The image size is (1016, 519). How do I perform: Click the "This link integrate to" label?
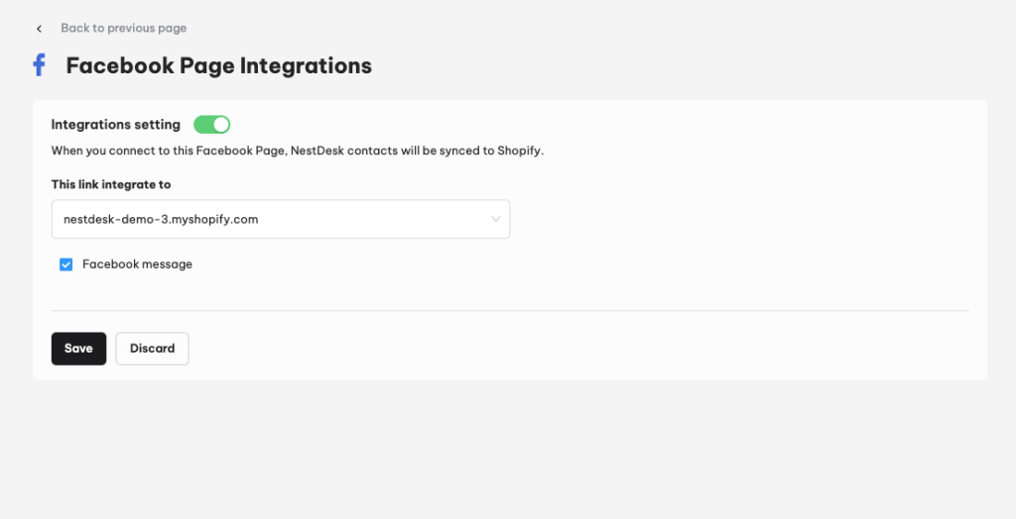pyautogui.click(x=111, y=184)
